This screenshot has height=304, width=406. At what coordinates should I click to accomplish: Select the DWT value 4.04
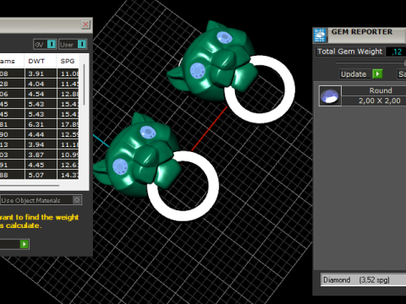pyautogui.click(x=36, y=84)
